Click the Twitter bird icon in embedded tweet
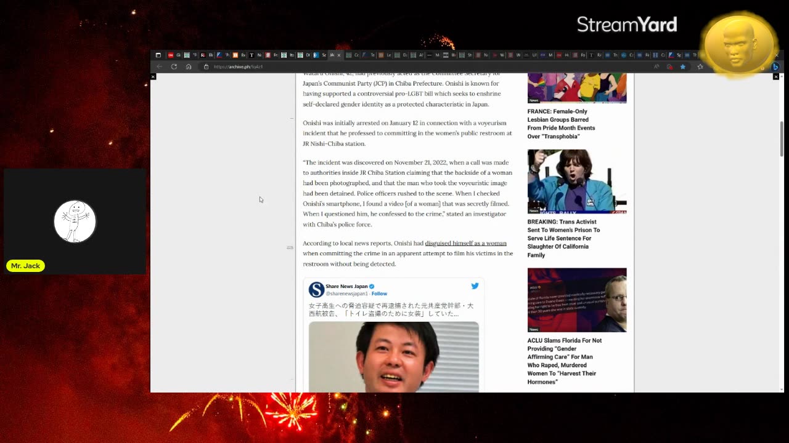789x443 pixels. [475, 286]
